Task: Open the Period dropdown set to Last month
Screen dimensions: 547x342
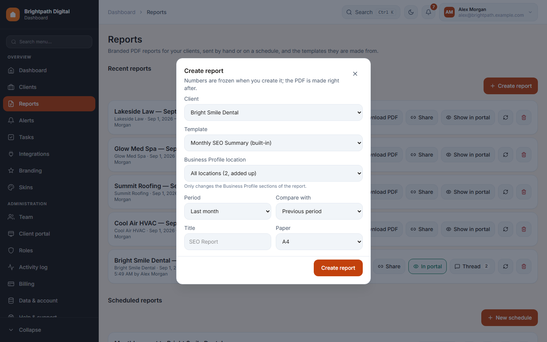Action: (228, 211)
